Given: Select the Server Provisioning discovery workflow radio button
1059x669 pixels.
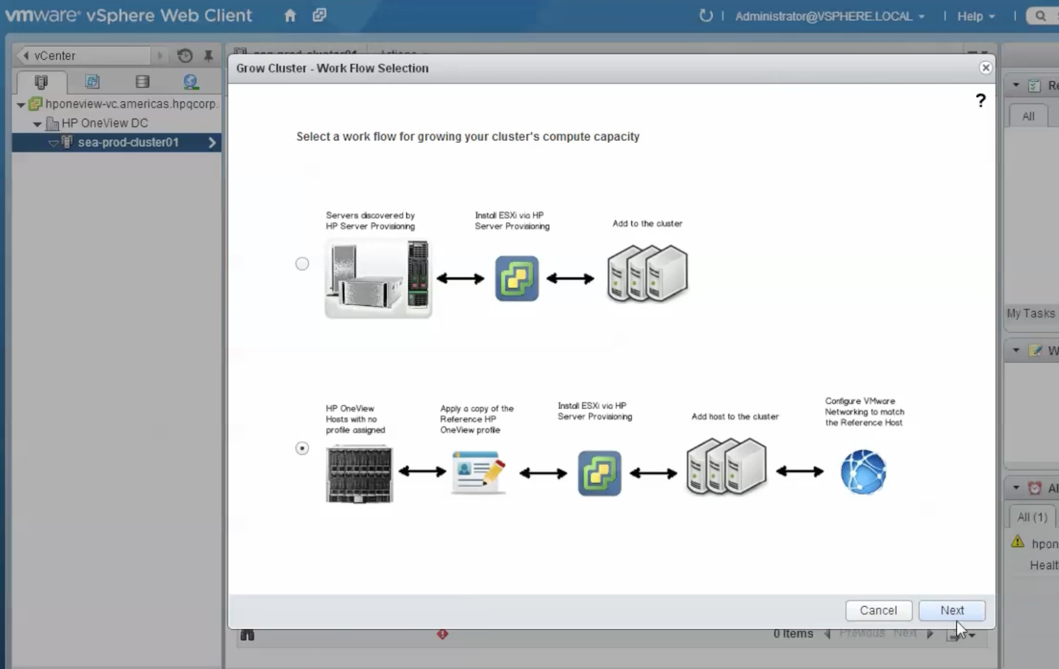Looking at the screenshot, I should tap(302, 263).
